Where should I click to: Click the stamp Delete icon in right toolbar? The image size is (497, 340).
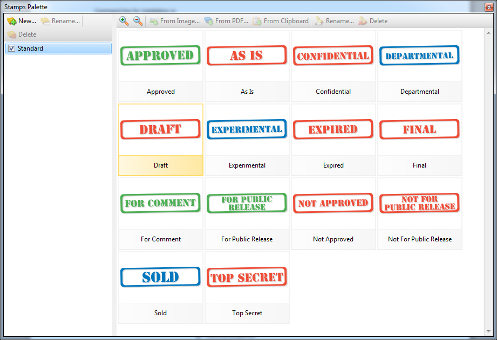363,21
